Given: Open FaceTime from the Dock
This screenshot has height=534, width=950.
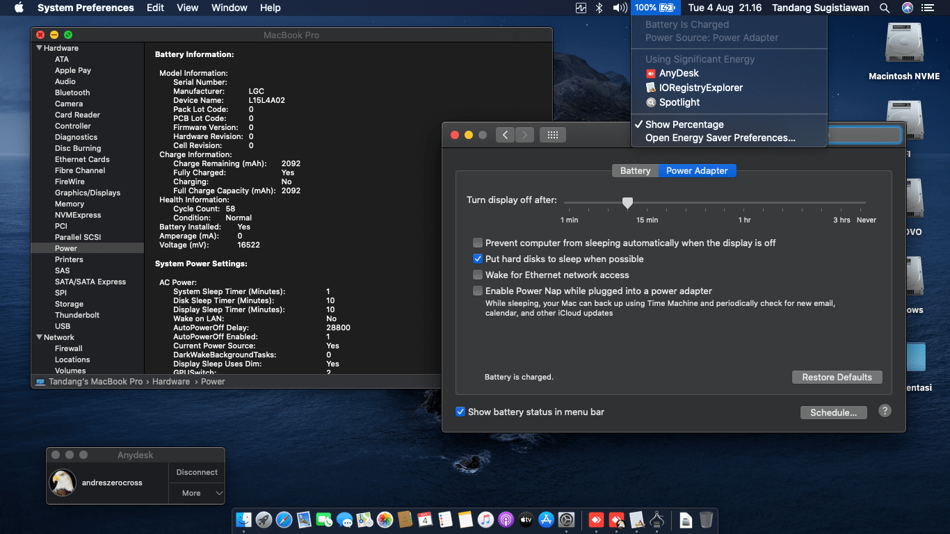Looking at the screenshot, I should (324, 519).
